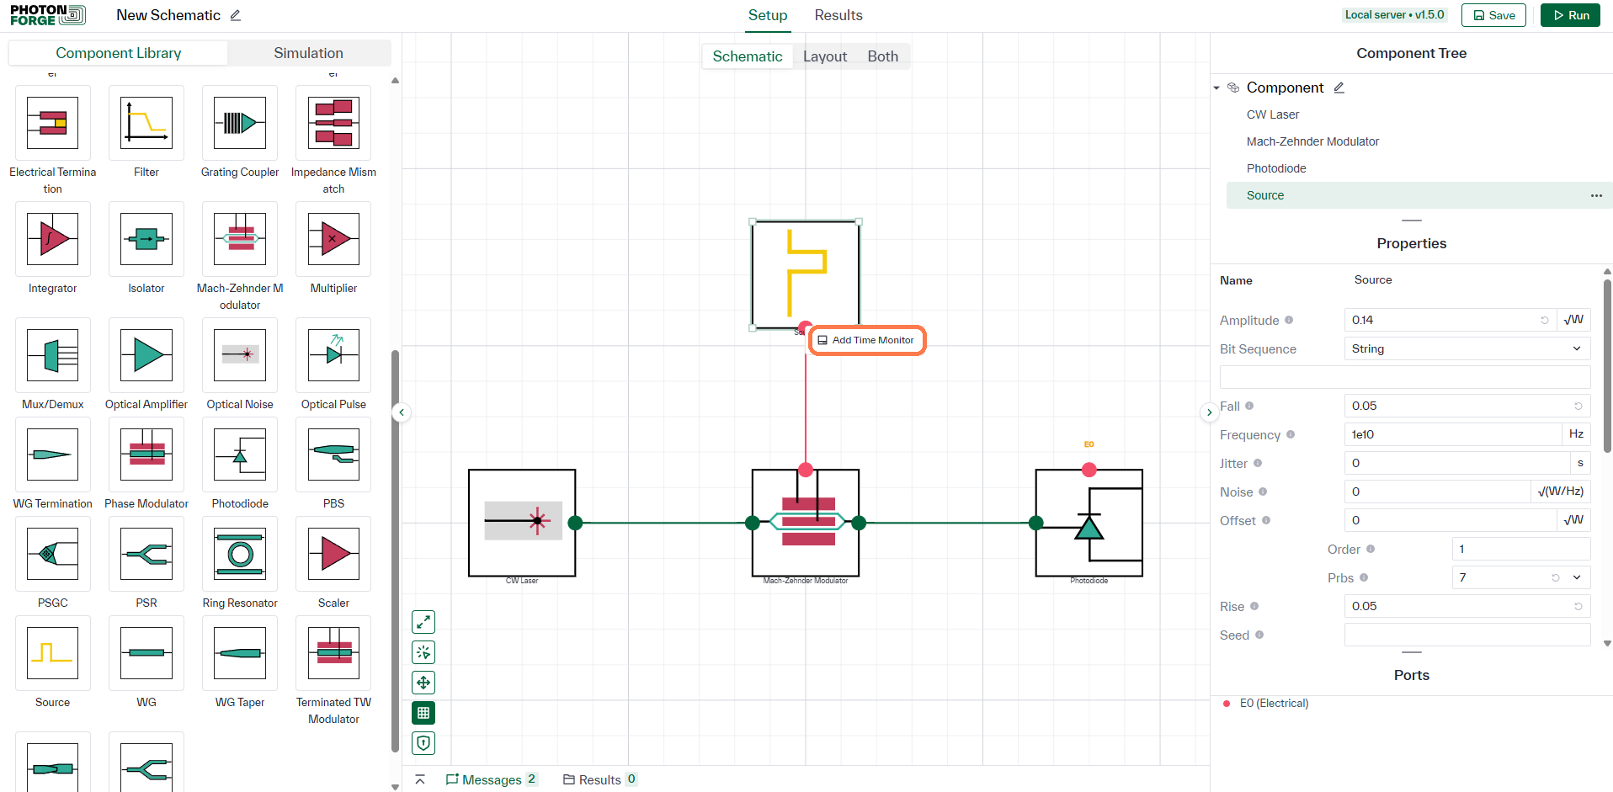The height and width of the screenshot is (792, 1613).
Task: Select the Optical Amplifier component
Action: coord(146,356)
